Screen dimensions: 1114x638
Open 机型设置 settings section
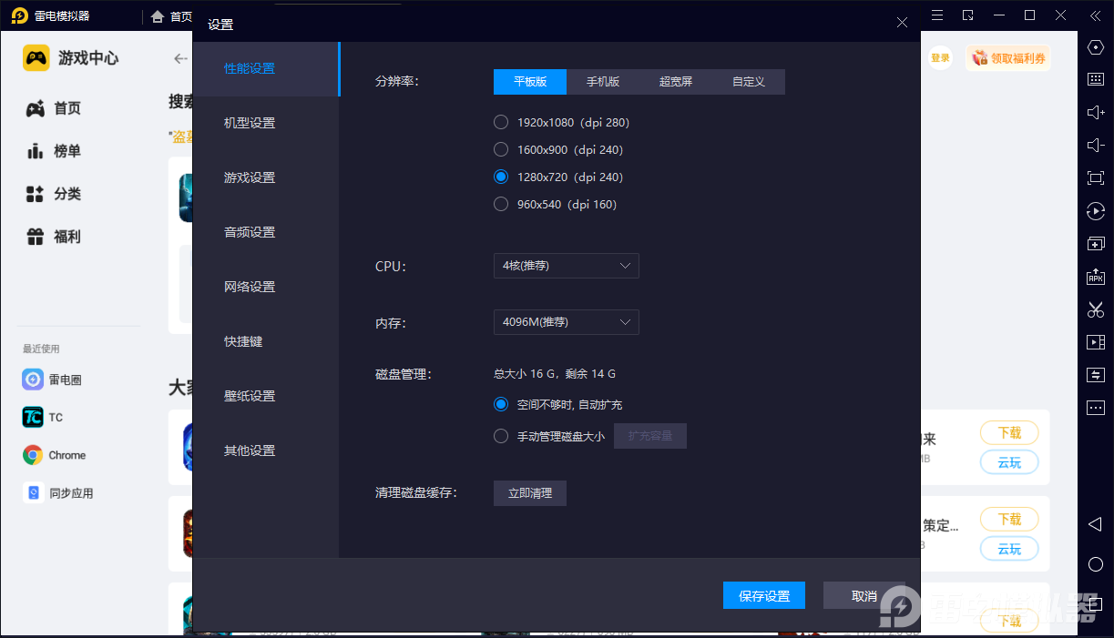pos(266,124)
